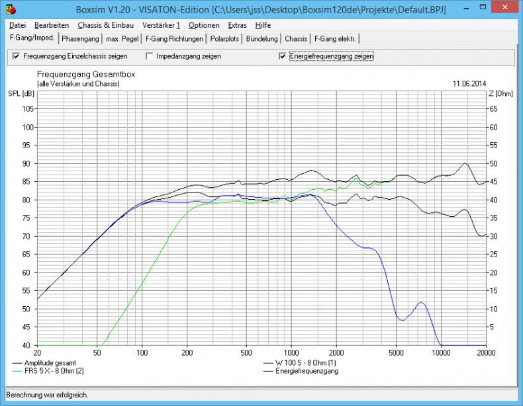Expand the Extras menu

237,25
